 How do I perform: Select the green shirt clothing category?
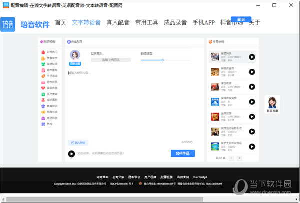49,64
